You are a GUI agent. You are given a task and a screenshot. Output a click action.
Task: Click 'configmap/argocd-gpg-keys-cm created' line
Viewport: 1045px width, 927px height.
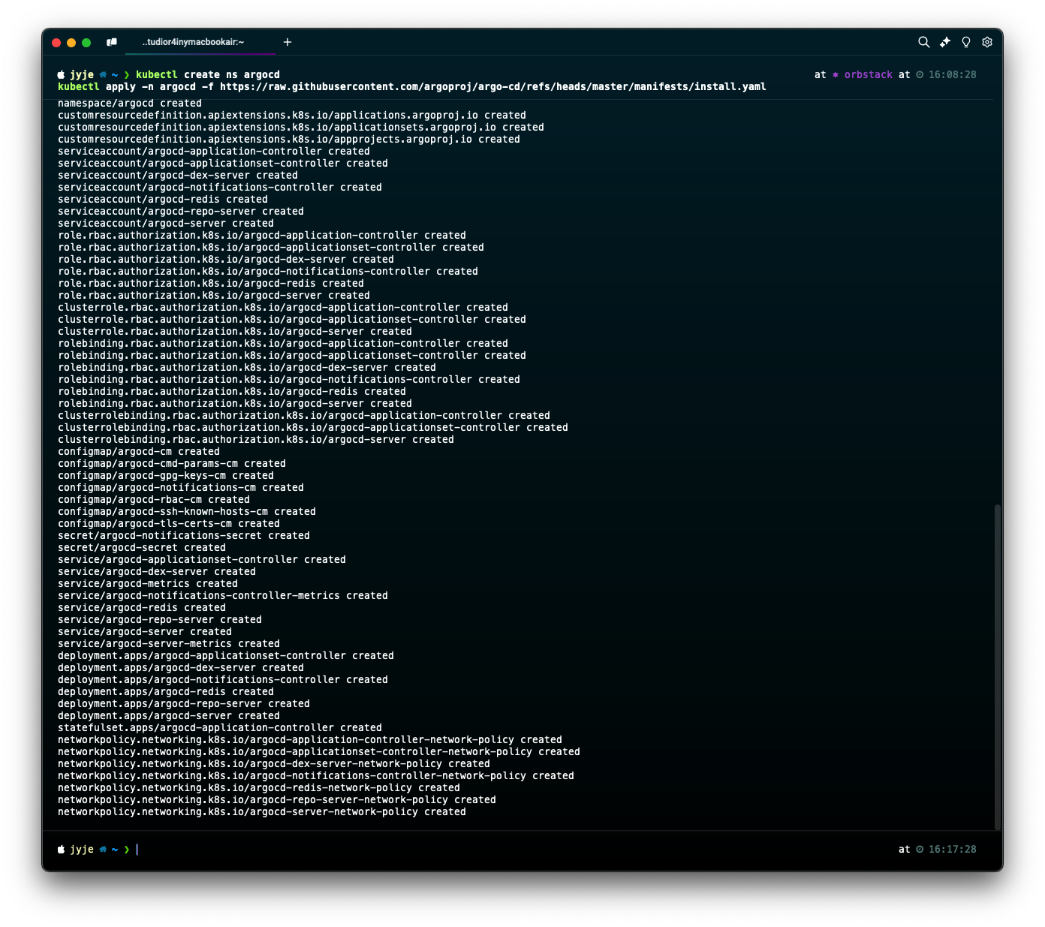166,476
